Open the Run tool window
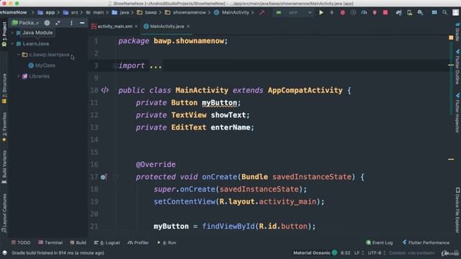The width and height of the screenshot is (461, 259). pyautogui.click(x=166, y=242)
